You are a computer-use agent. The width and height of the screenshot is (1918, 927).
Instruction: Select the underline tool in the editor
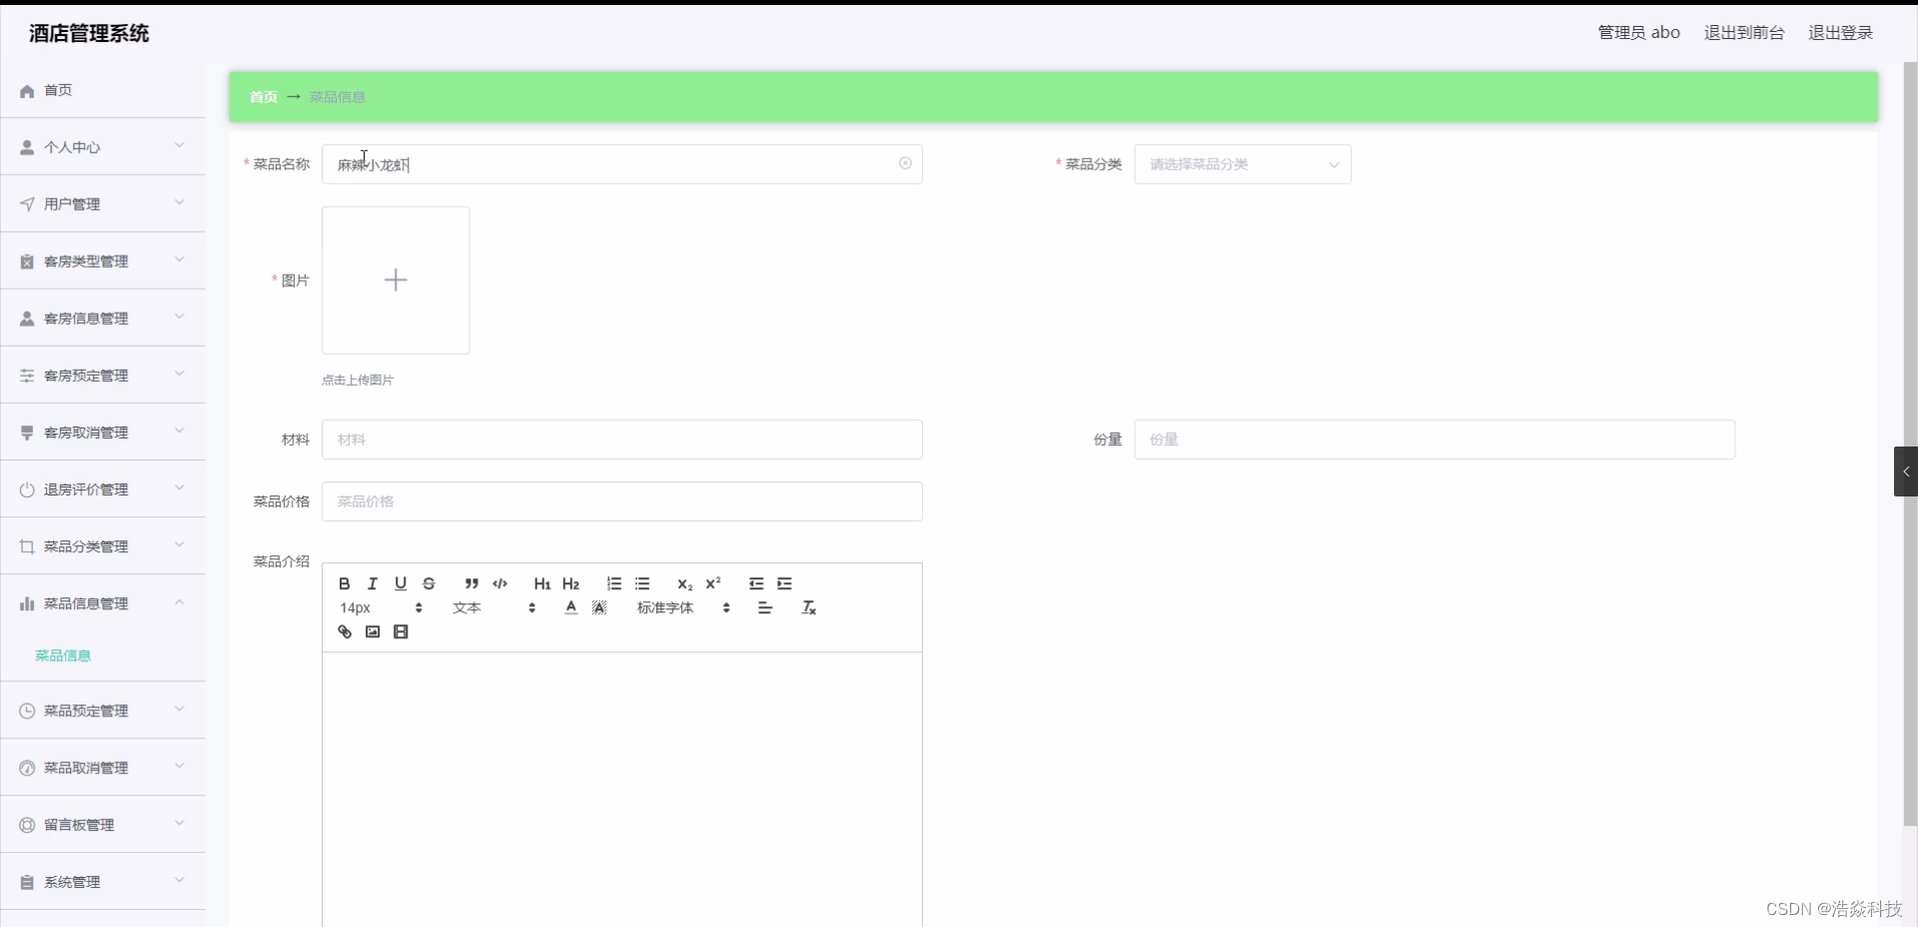point(400,583)
